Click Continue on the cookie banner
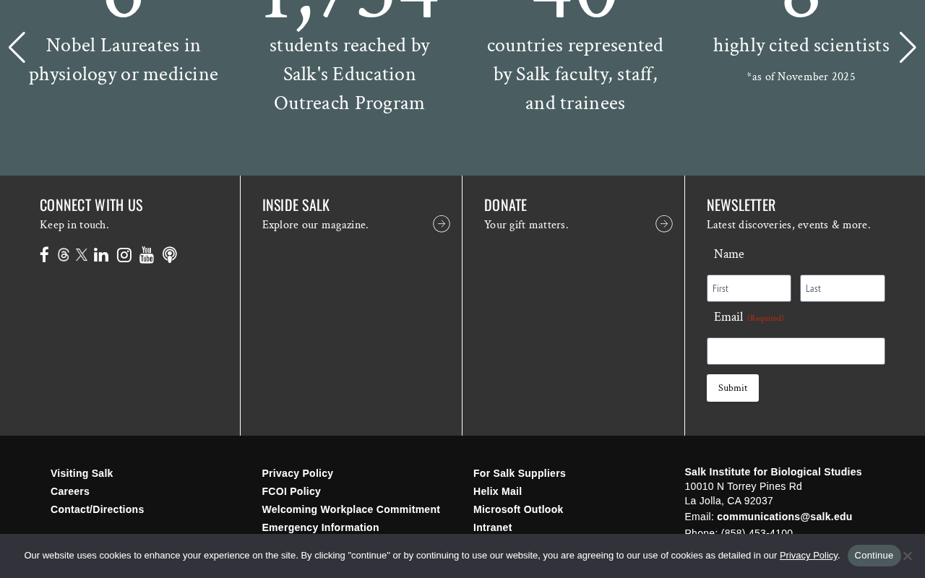 click(x=874, y=556)
